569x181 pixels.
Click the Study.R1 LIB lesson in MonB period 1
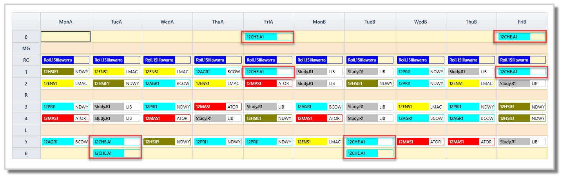[x=319, y=72]
